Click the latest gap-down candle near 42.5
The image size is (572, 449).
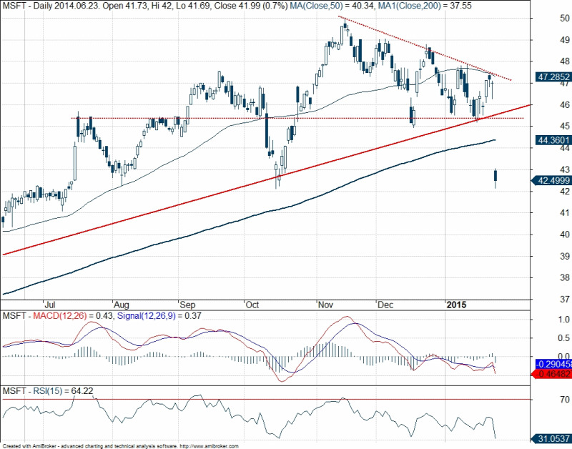(495, 176)
